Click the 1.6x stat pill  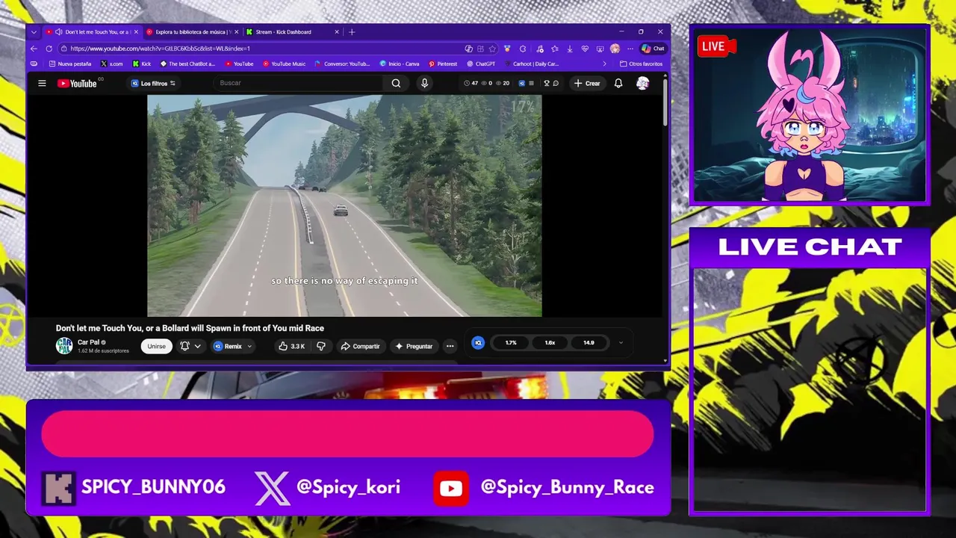click(550, 342)
